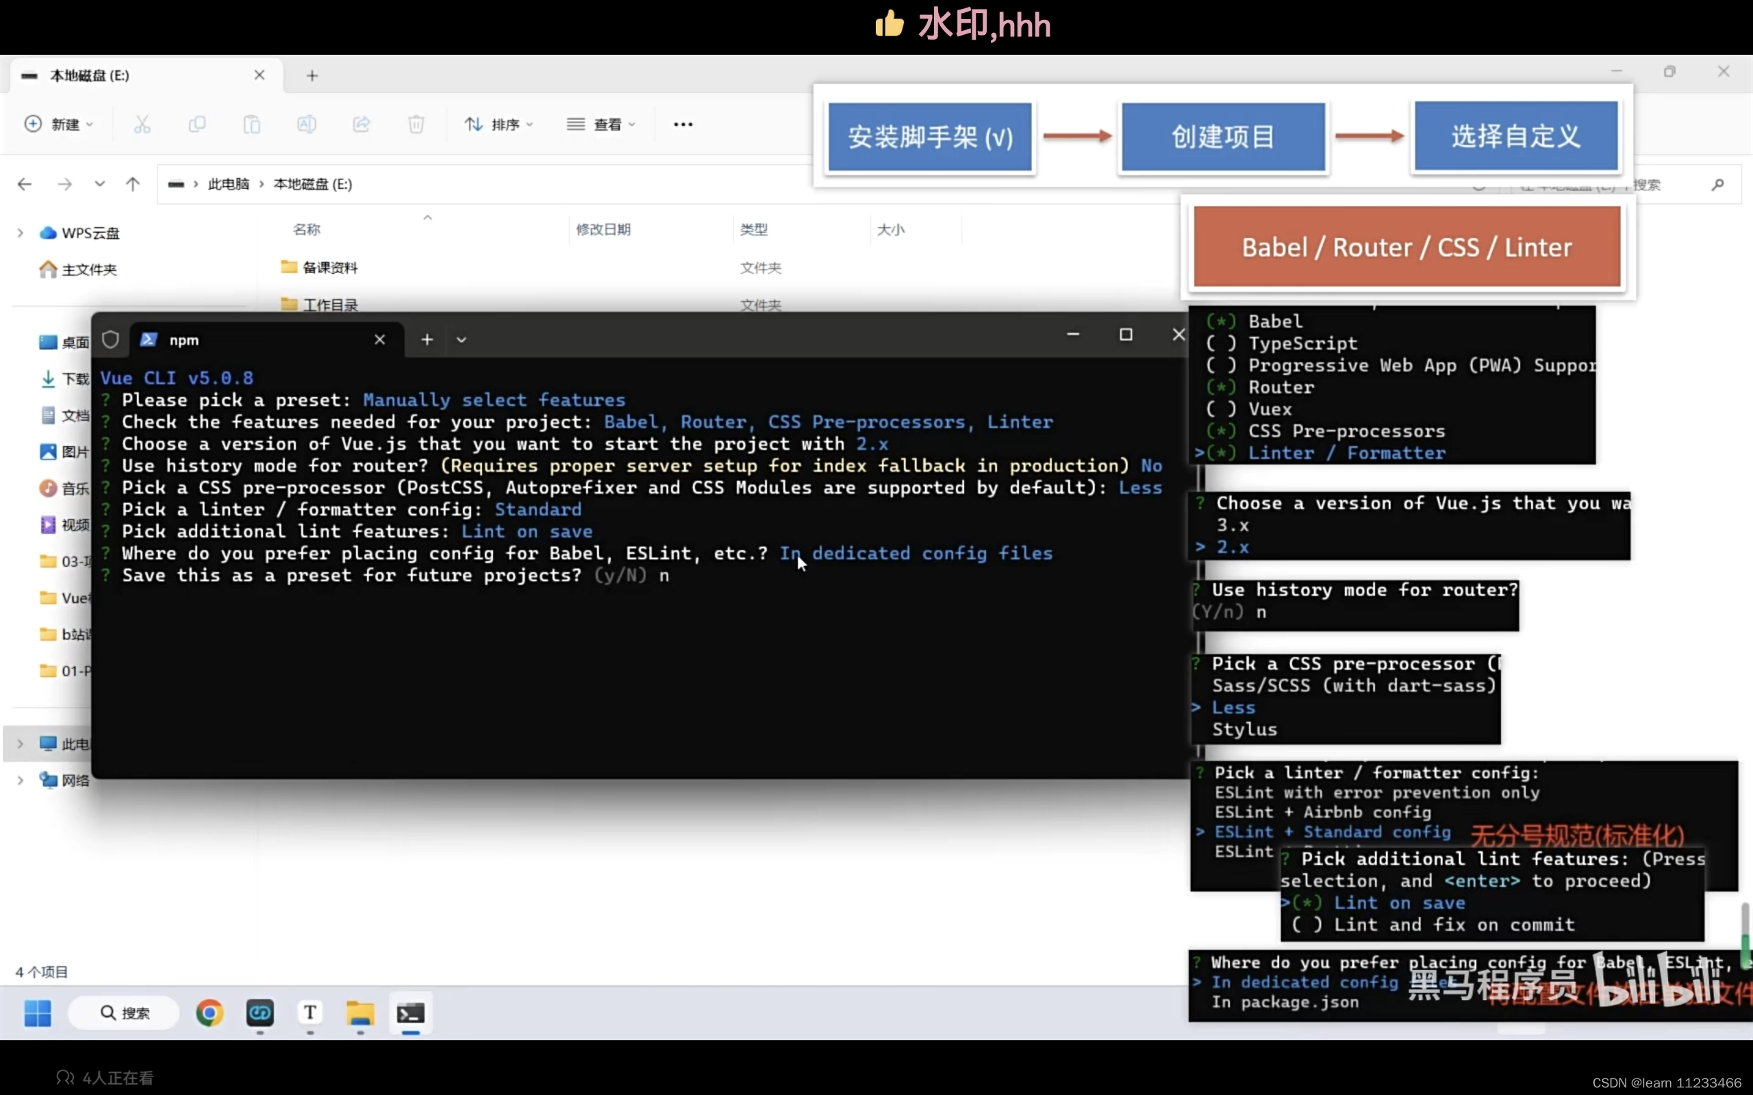This screenshot has height=1095, width=1753.
Task: Open the Terminal icon on the taskbar
Action: [x=411, y=1013]
